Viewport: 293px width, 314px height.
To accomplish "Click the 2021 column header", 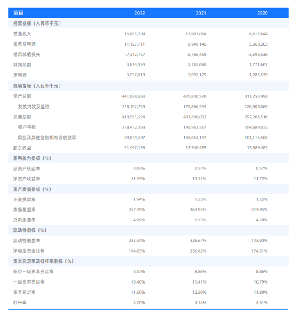I will [201, 13].
